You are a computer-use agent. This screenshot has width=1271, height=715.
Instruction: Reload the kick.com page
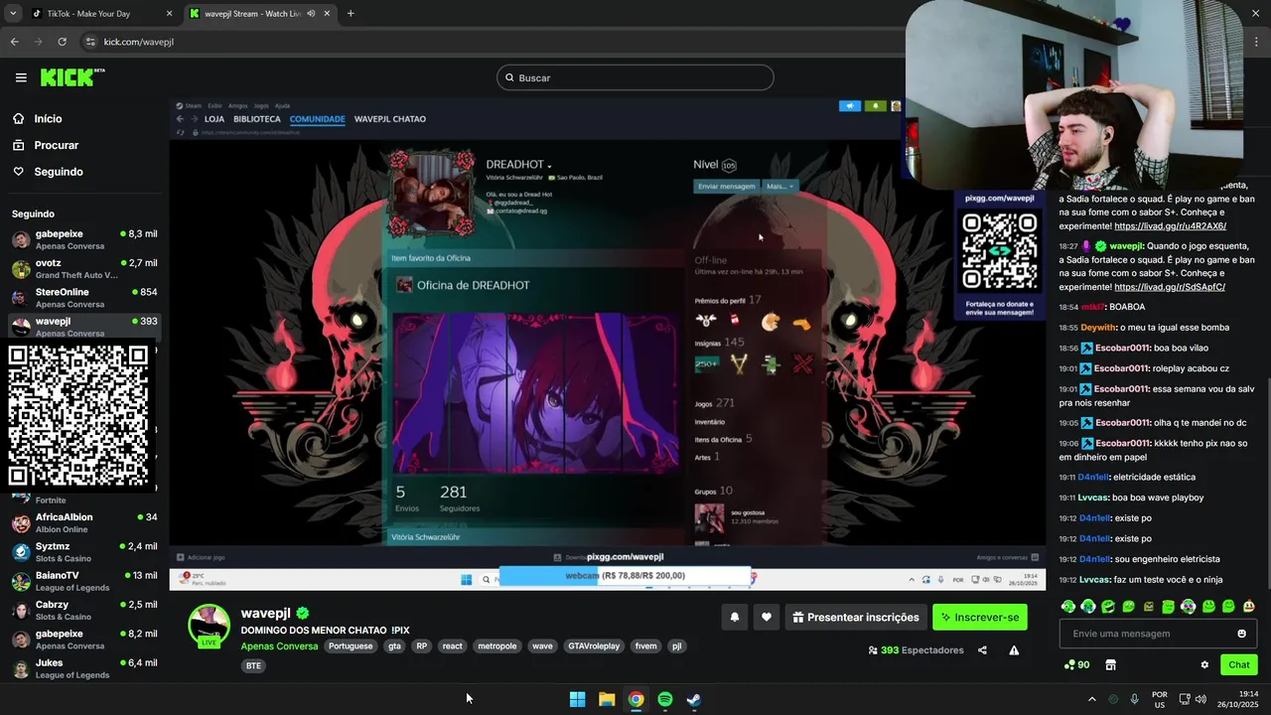click(x=62, y=42)
